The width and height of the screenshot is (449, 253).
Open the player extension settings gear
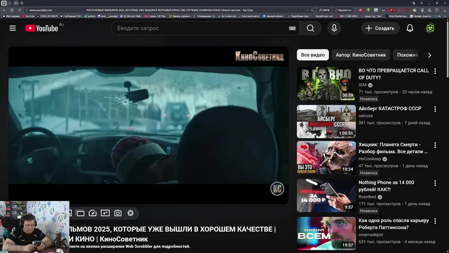tap(130, 213)
